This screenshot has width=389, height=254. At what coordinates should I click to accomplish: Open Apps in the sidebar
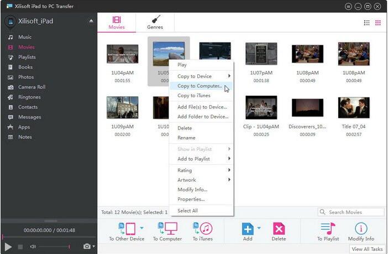pos(24,127)
